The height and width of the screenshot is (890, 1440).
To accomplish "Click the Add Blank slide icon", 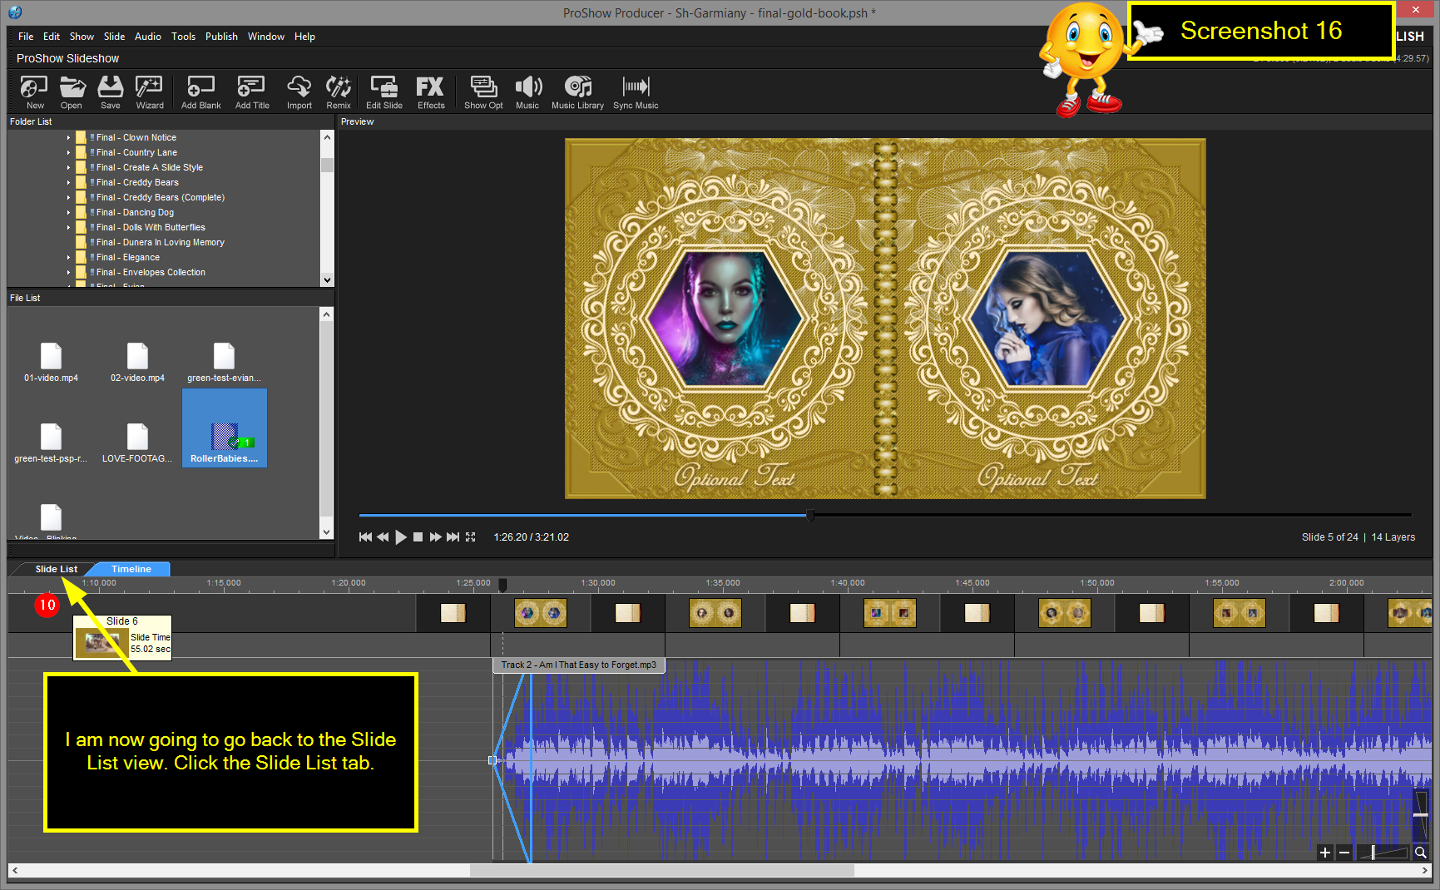I will (x=201, y=92).
